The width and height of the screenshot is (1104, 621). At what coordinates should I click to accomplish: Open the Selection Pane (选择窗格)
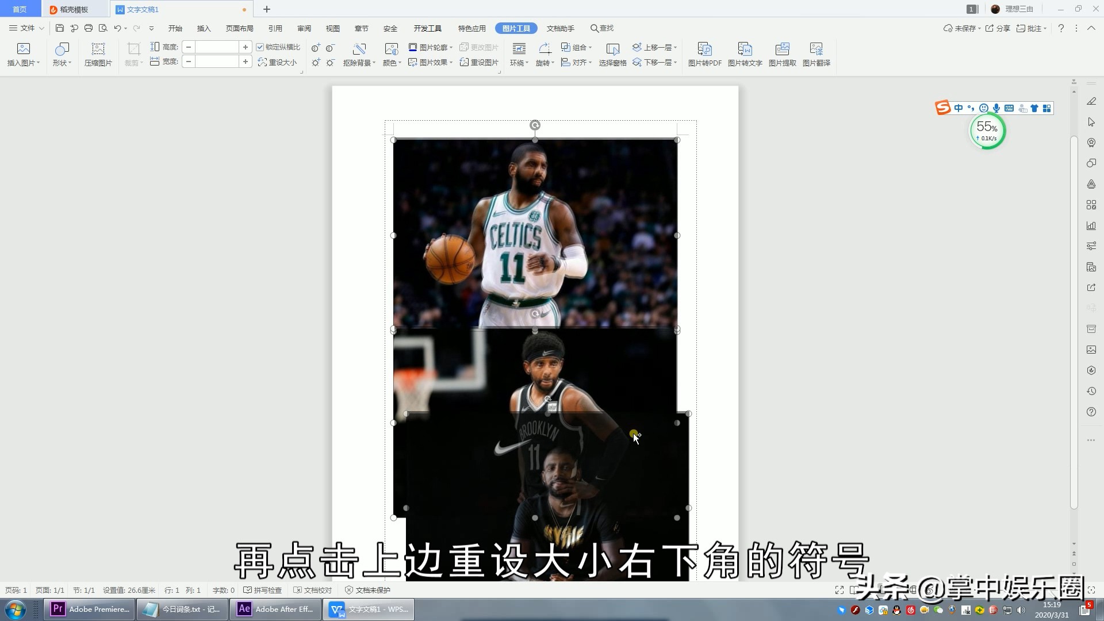612,55
